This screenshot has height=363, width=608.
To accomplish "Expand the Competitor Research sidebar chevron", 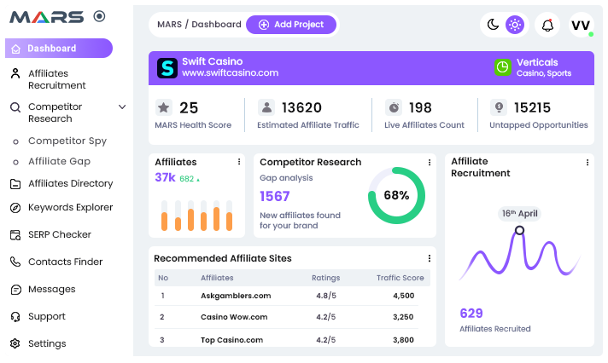I will click(122, 107).
